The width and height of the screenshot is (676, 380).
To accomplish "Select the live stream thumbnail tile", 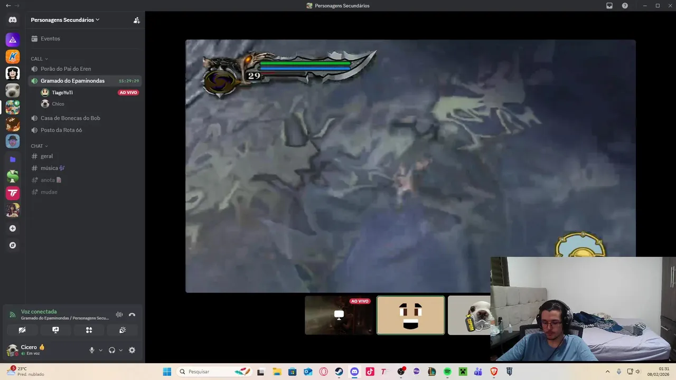I will [339, 315].
